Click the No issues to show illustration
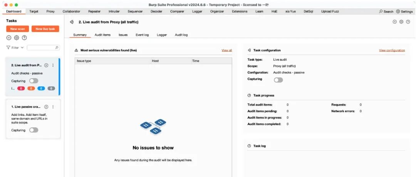The width and height of the screenshot is (416, 177). [x=153, y=126]
